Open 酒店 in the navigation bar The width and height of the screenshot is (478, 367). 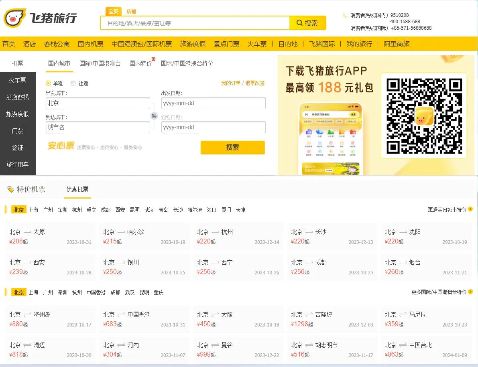coord(30,44)
